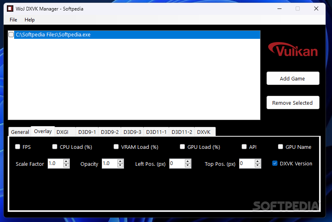Image resolution: width=332 pixels, height=222 pixels.
Task: Increase Opacity with up arrow
Action: tap(120, 161)
